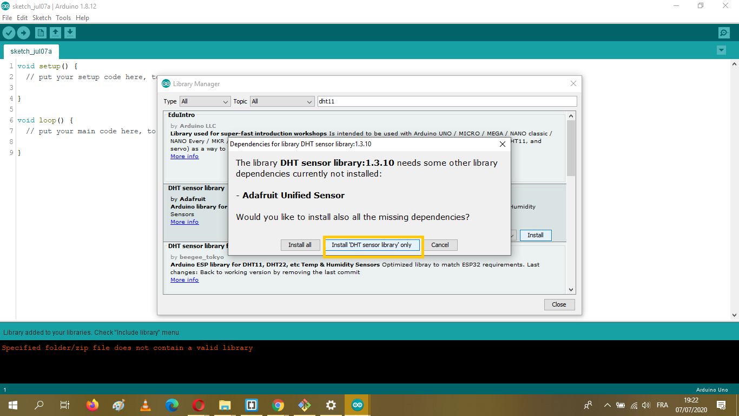Click the library list scrollbar up arrow

(571, 116)
